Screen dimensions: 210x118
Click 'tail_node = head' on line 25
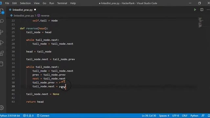[39, 32]
